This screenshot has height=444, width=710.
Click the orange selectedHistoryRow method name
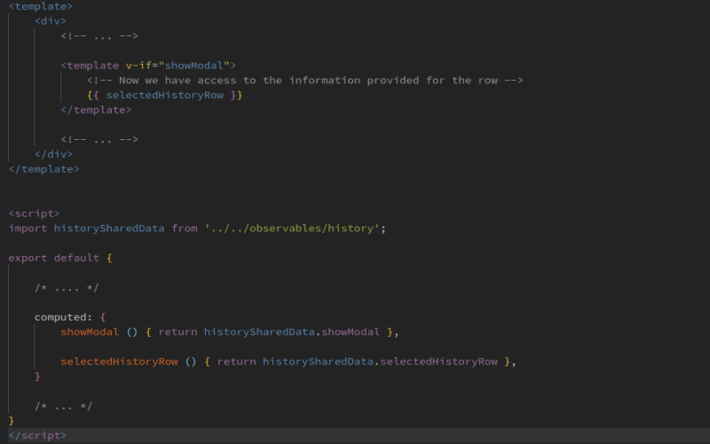119,362
